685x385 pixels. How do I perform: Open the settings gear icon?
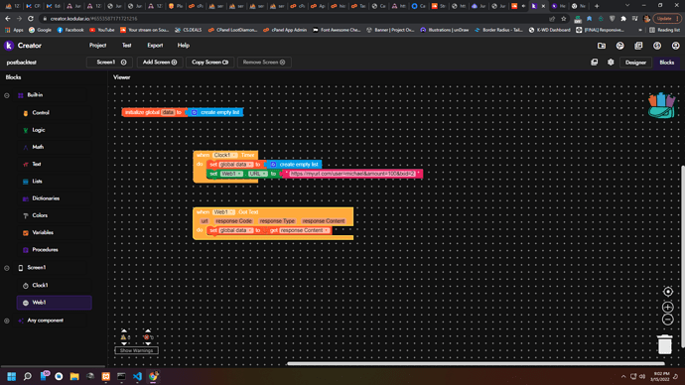[x=611, y=63]
